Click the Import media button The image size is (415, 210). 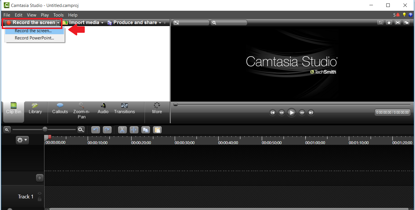(x=81, y=23)
